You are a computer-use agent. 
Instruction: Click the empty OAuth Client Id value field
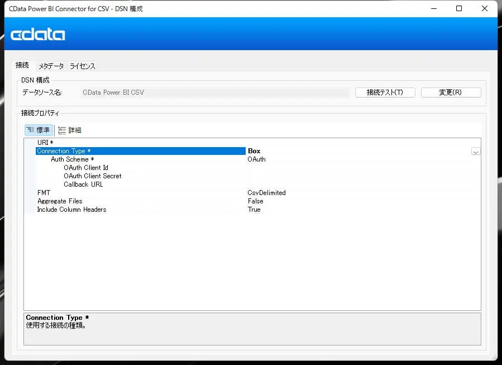(x=363, y=168)
